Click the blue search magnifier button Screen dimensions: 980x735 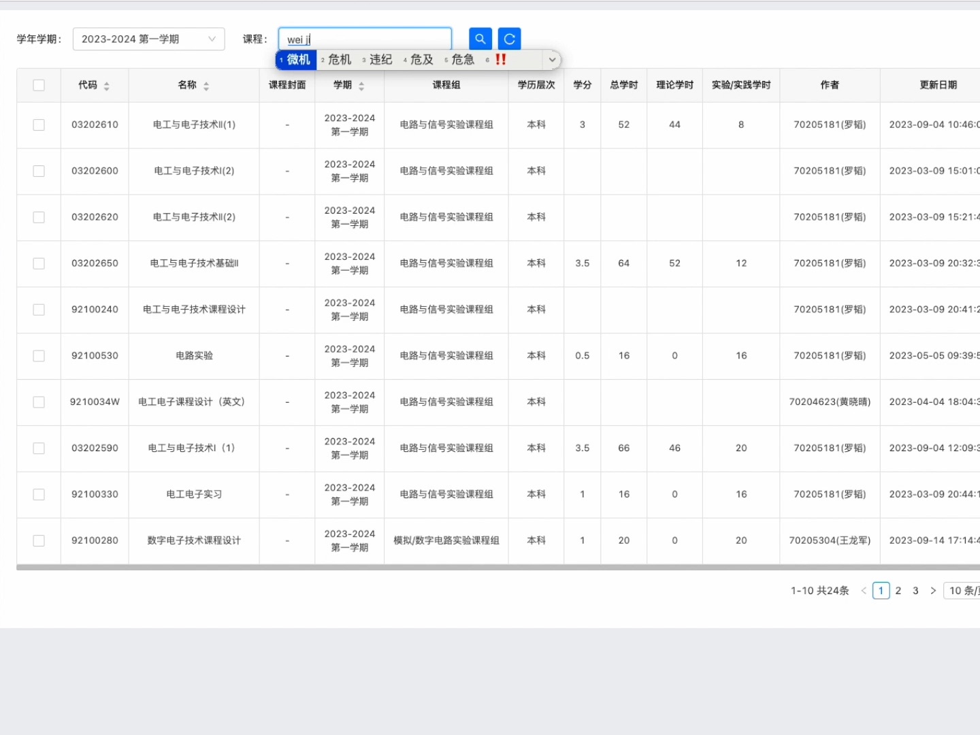point(480,39)
